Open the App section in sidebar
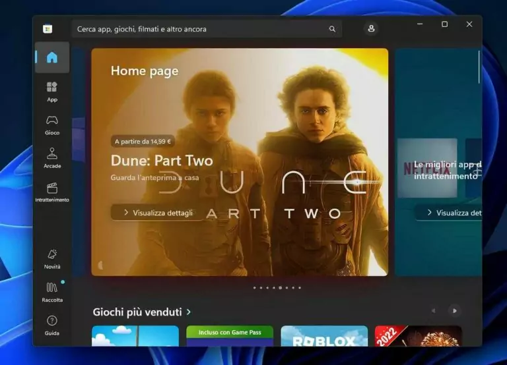507x365 pixels. pos(52,92)
